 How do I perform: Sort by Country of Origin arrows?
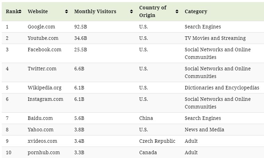[177, 11]
